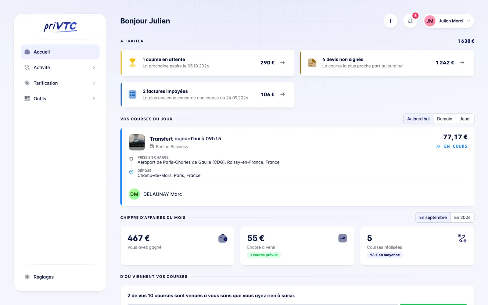Click the Activité route icon in sidebar

27,67
